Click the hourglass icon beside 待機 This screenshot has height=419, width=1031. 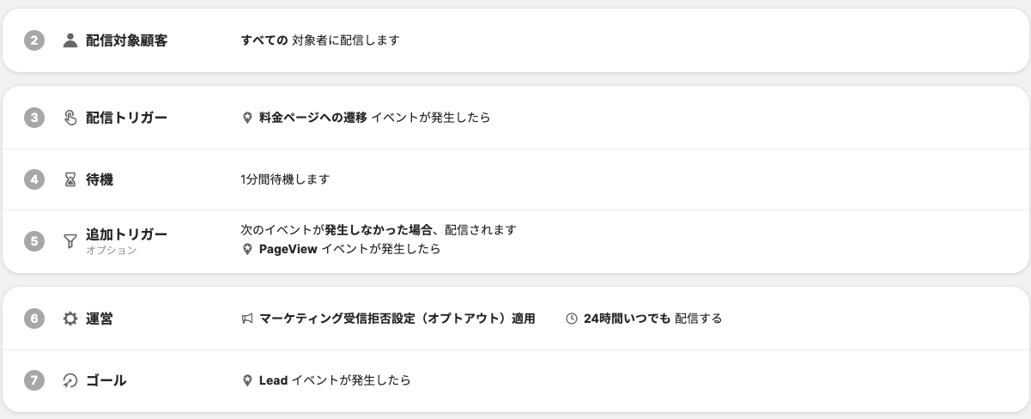70,179
